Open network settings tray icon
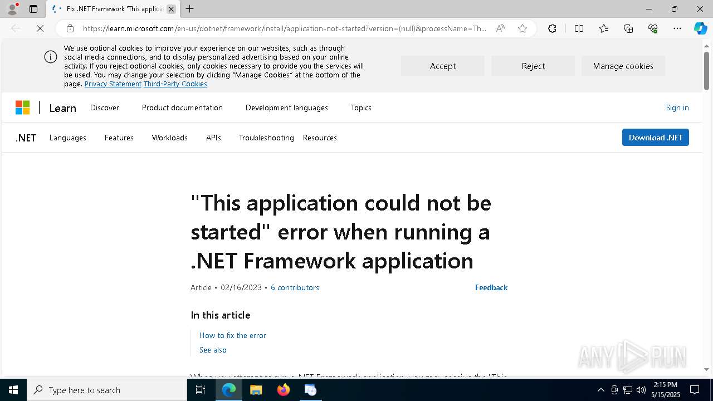Screen dimensions: 713x401 [628, 390]
